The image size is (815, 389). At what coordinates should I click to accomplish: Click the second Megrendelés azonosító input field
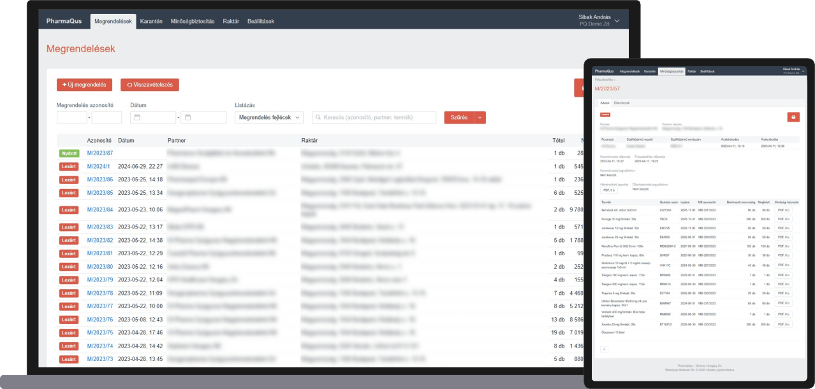click(x=106, y=118)
